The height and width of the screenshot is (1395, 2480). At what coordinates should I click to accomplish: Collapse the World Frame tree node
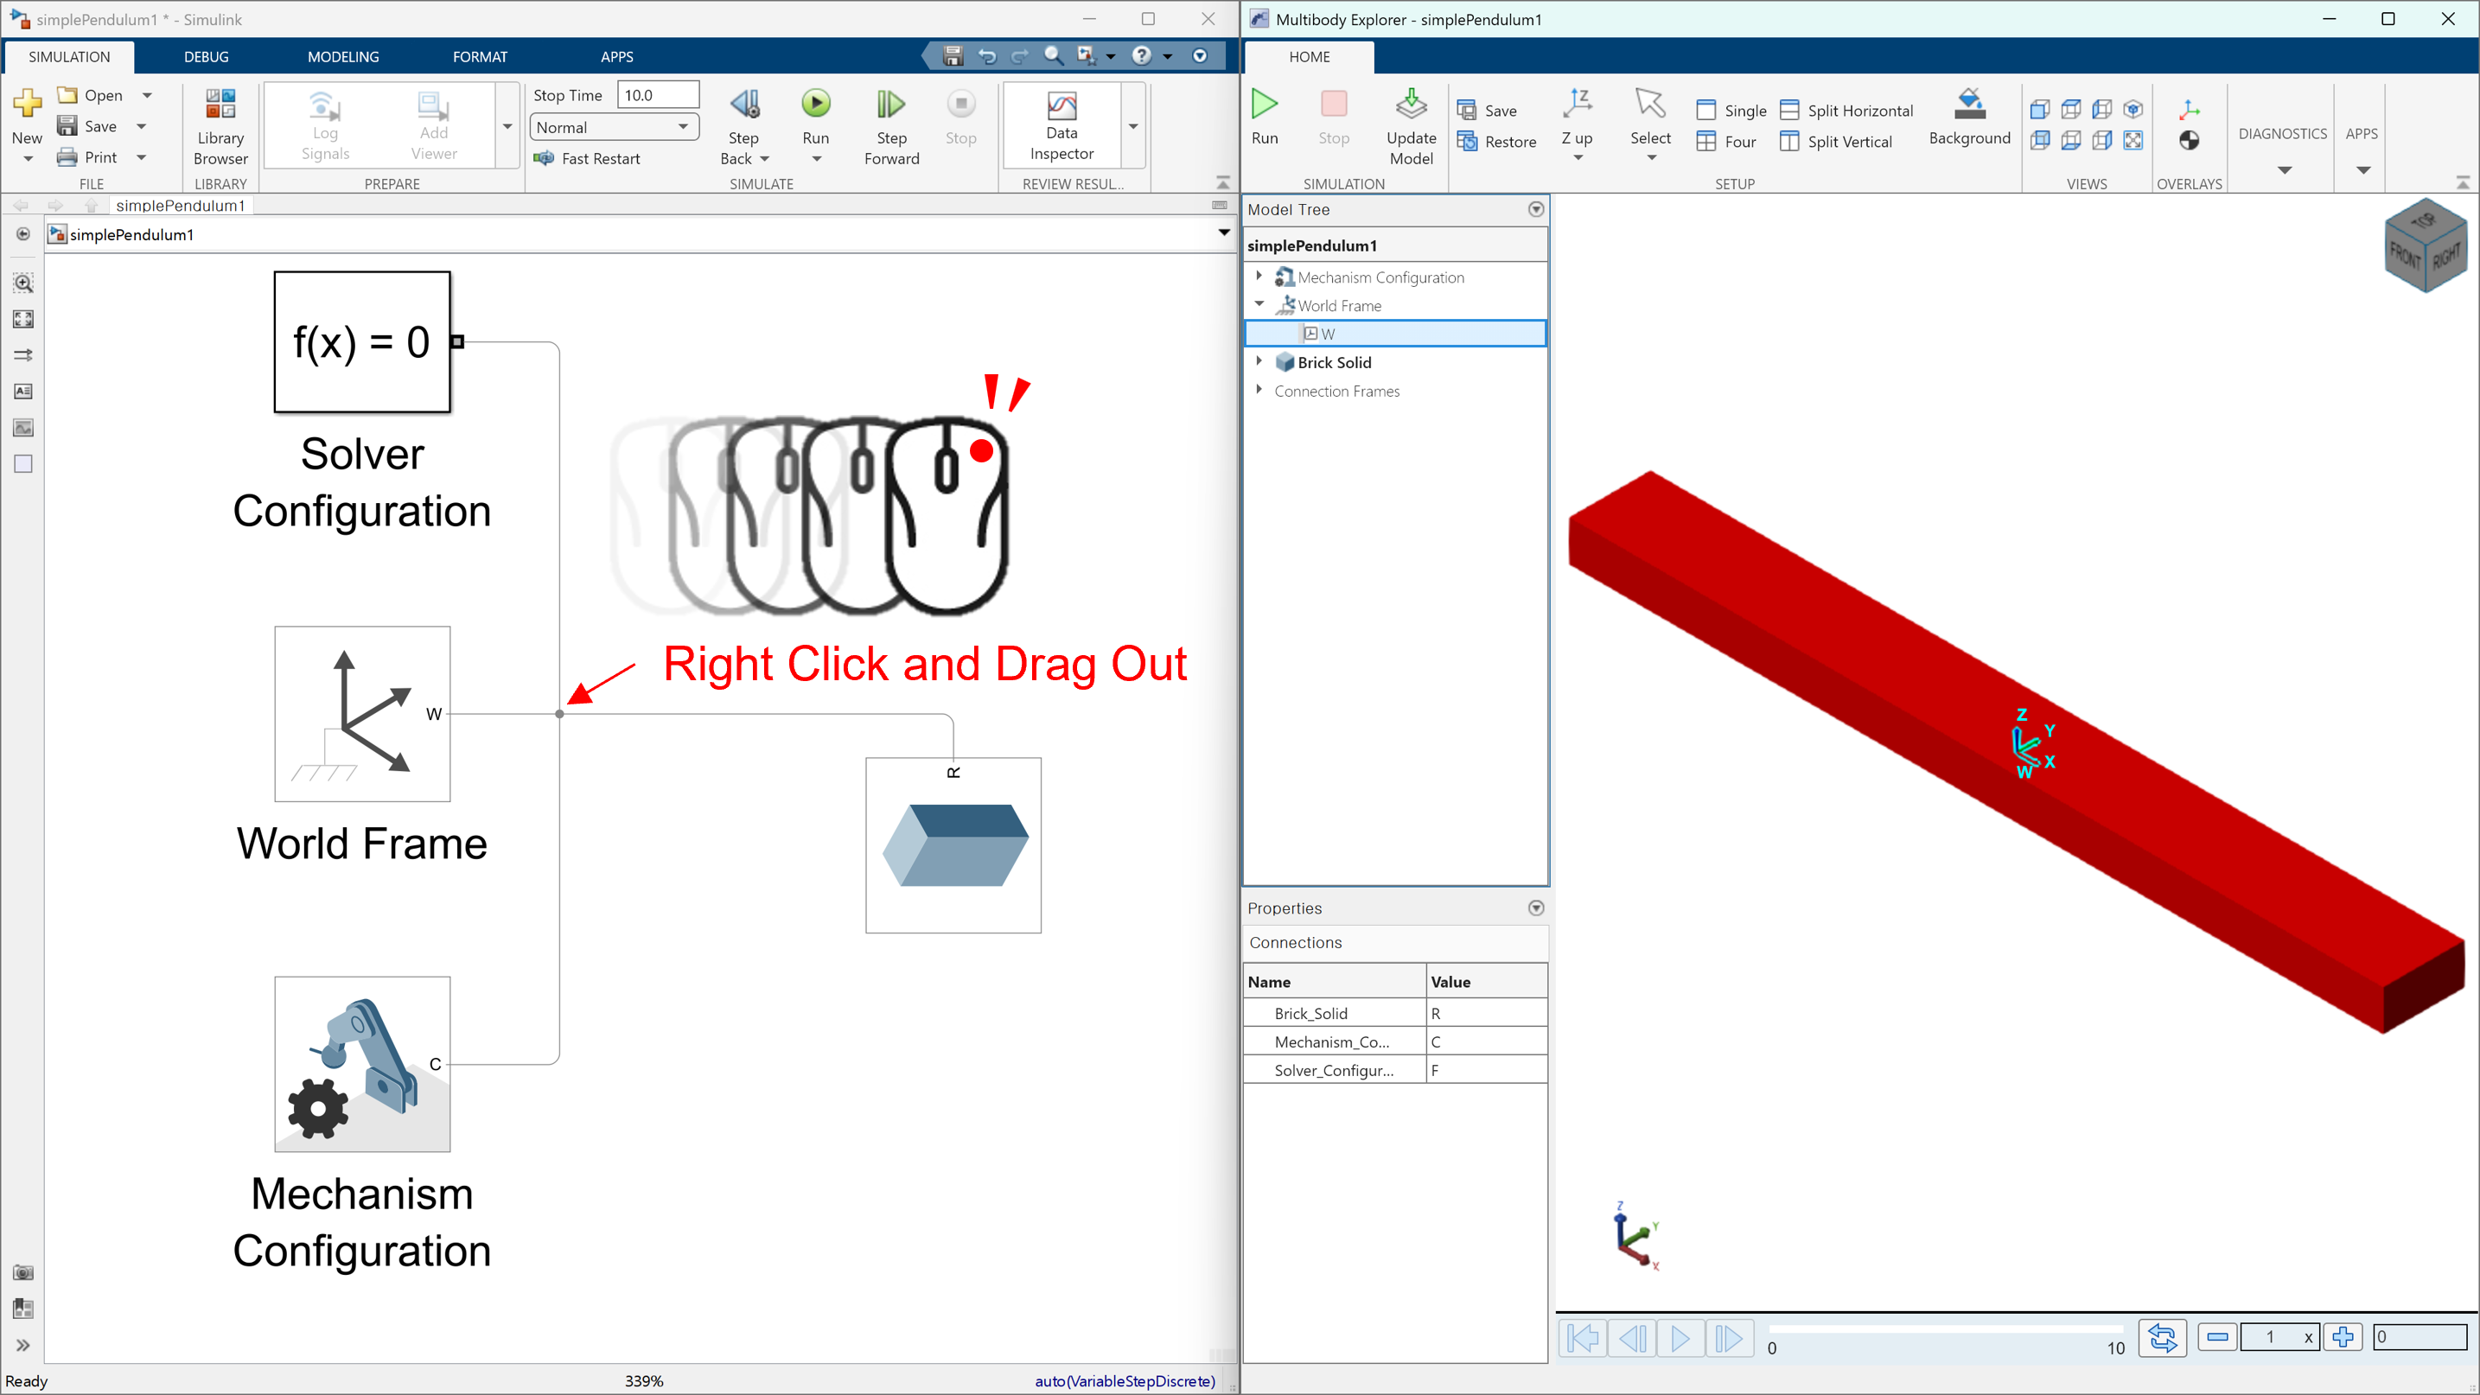[1259, 305]
